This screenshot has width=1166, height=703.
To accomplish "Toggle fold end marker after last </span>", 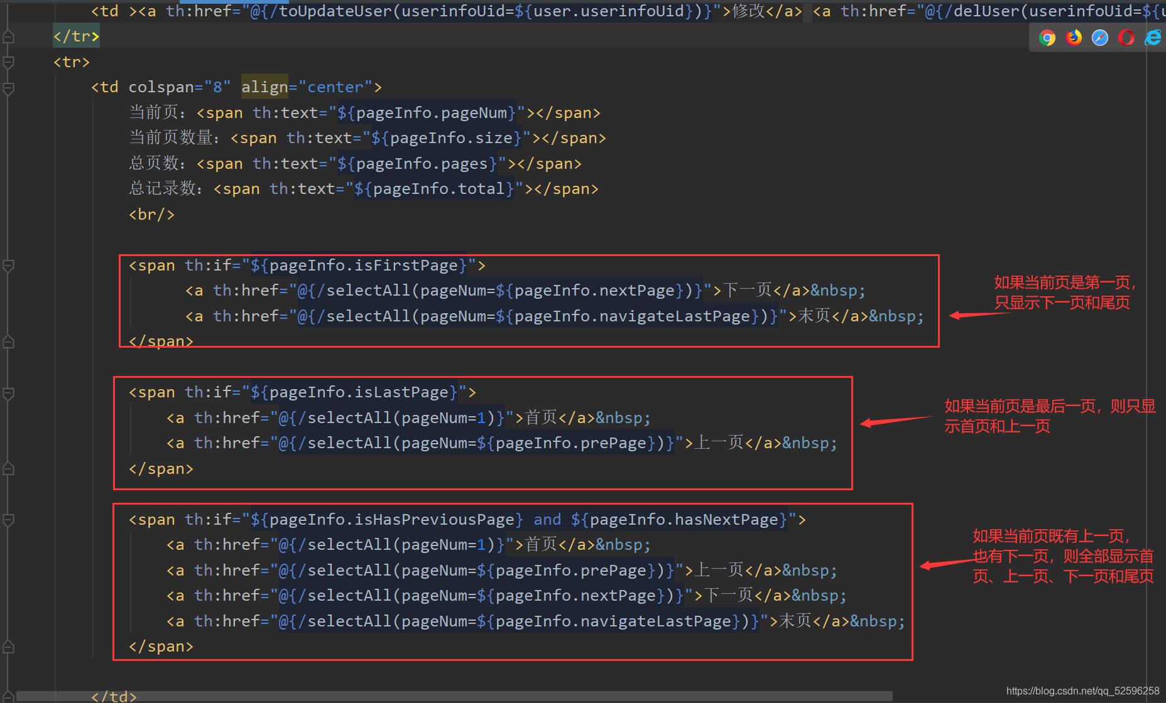I will pyautogui.click(x=9, y=647).
